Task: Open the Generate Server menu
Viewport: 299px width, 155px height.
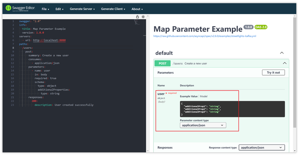Action: click(82, 9)
